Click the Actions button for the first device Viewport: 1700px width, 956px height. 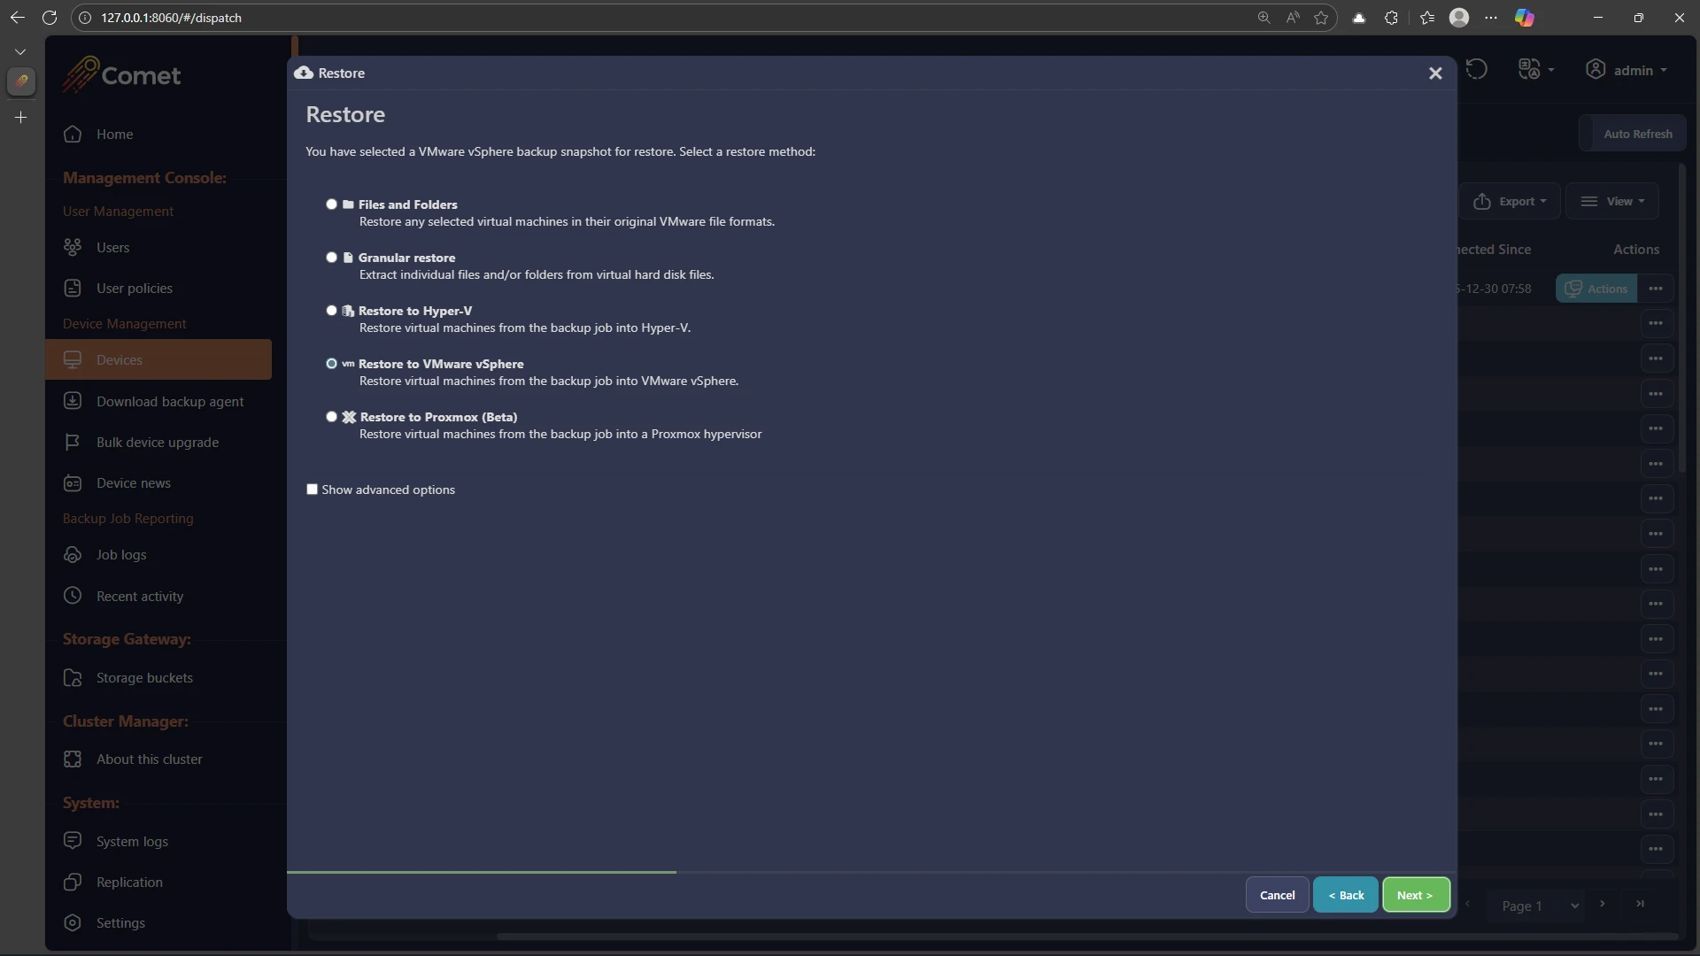pyautogui.click(x=1596, y=289)
